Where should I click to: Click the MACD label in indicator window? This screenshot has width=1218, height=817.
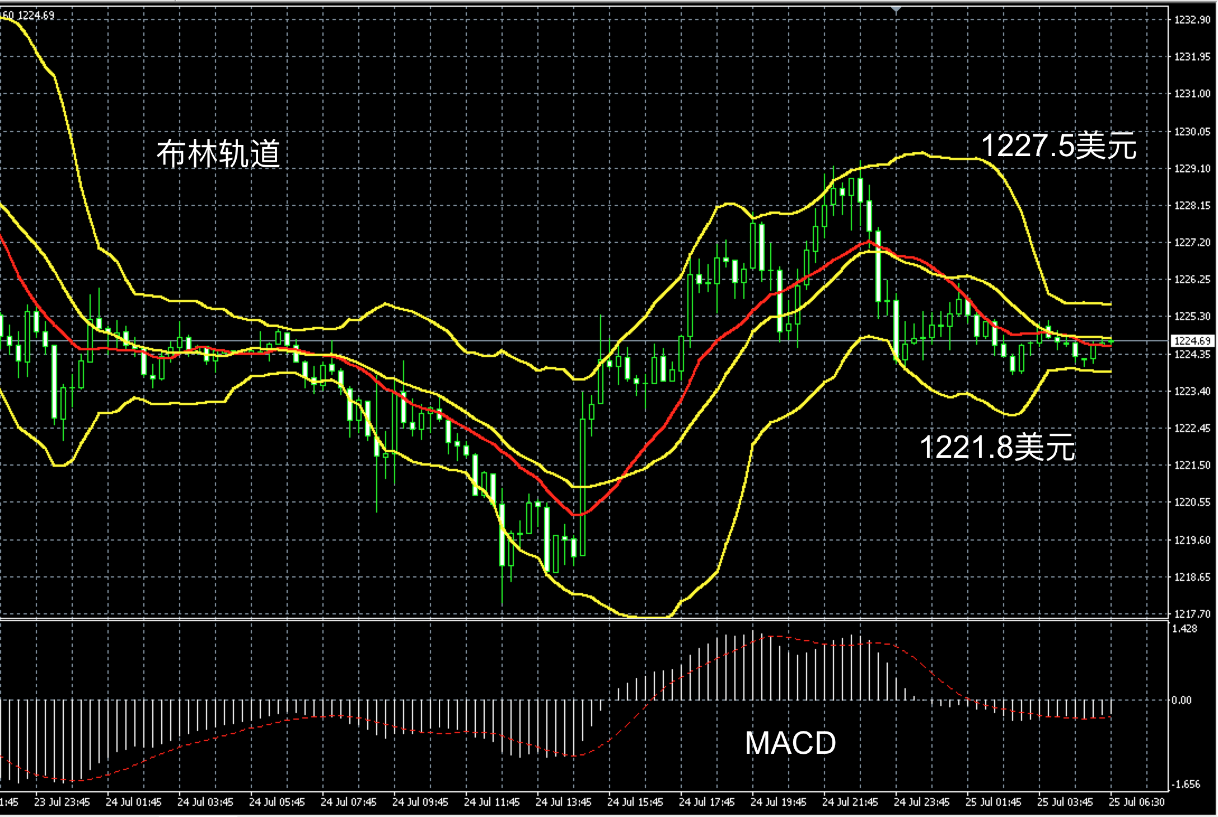pyautogui.click(x=790, y=743)
